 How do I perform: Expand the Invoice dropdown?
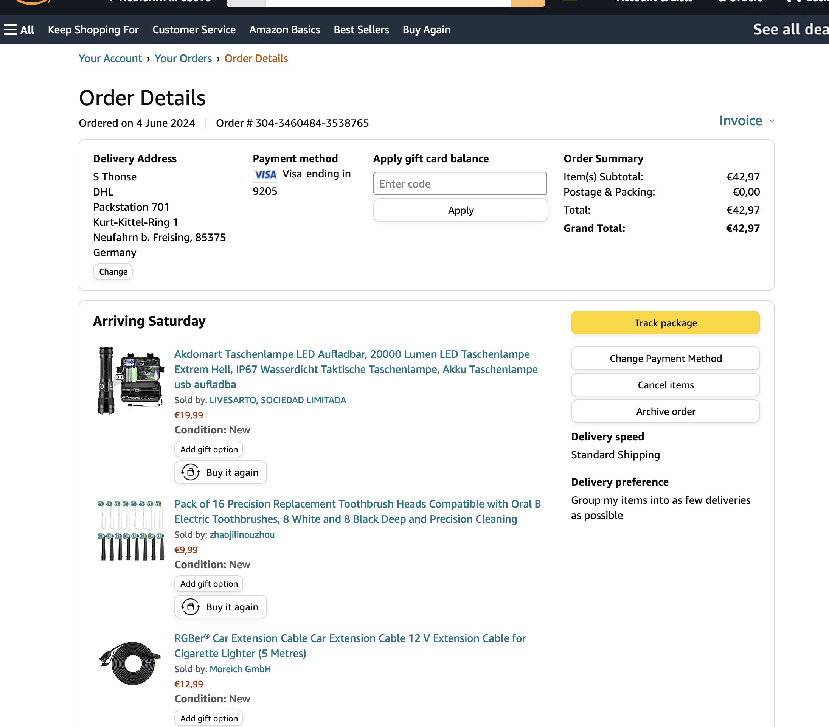[746, 121]
